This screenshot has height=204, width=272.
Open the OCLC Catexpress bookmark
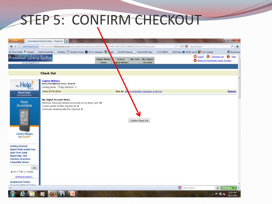tap(94, 52)
